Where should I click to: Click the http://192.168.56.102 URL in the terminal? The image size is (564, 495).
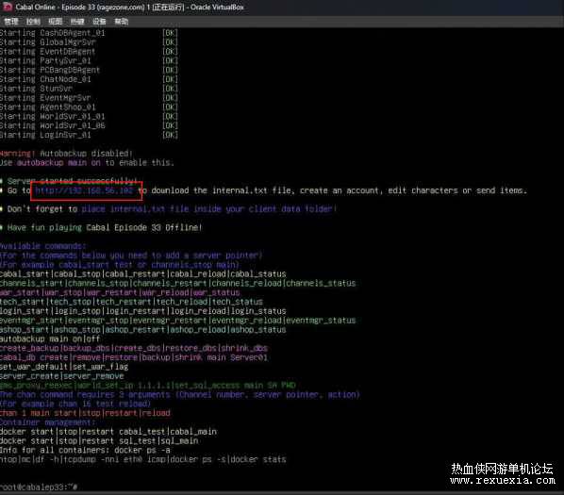point(84,190)
